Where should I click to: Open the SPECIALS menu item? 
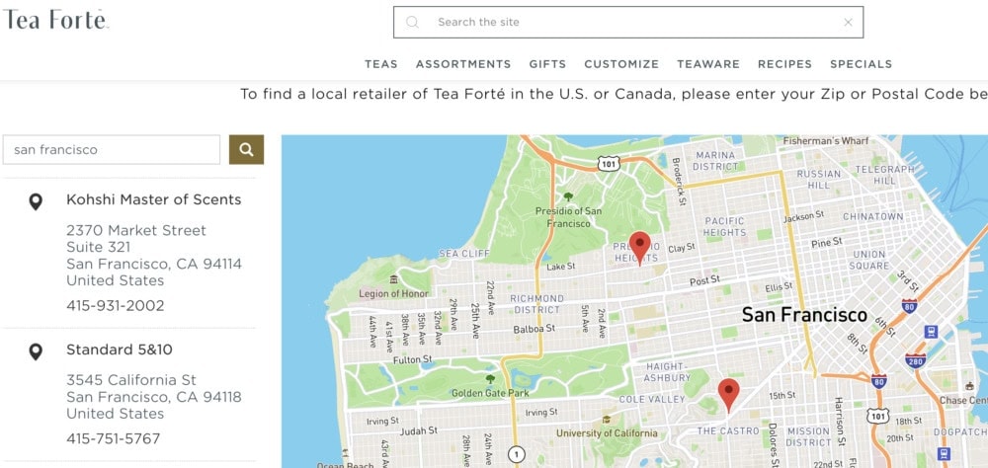coord(862,64)
